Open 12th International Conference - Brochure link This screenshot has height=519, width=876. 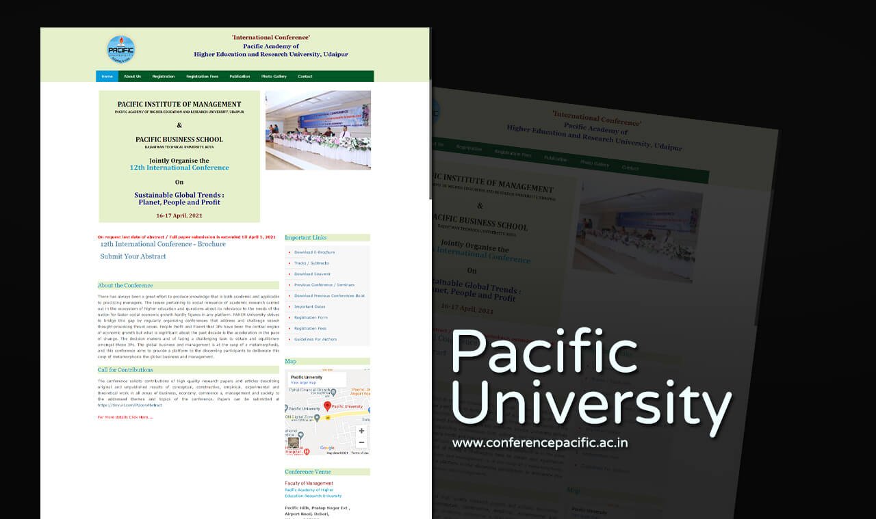pyautogui.click(x=163, y=244)
